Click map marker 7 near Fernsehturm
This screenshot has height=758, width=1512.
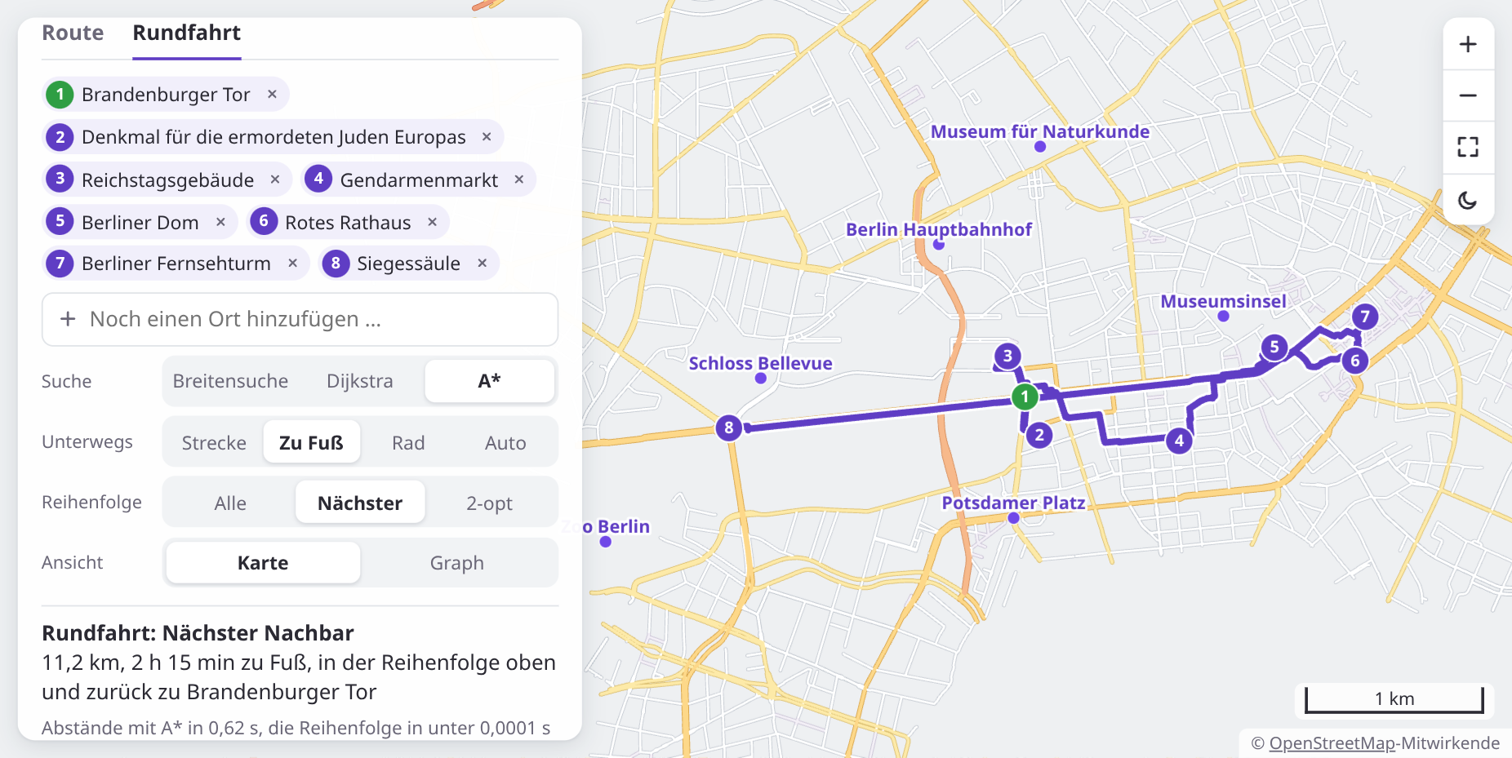coord(1365,317)
